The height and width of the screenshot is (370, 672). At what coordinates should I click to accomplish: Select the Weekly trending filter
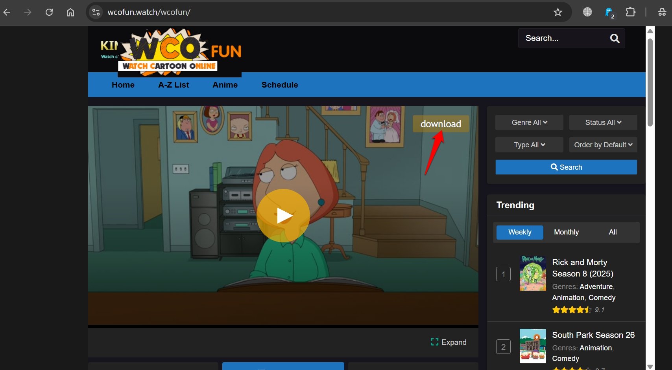pyautogui.click(x=520, y=232)
